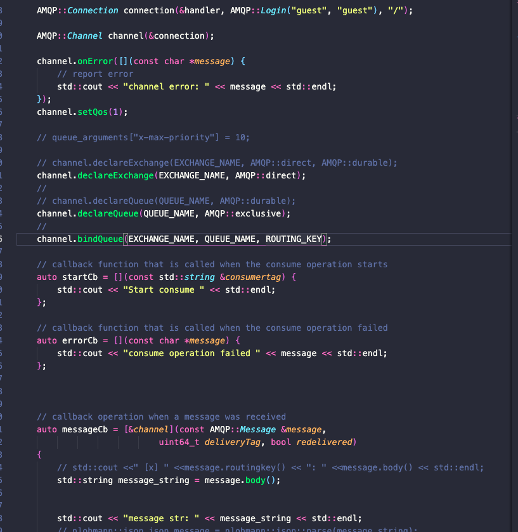Click the "consume operation failed " string literal
The image size is (518, 532).
pyautogui.click(x=191, y=354)
